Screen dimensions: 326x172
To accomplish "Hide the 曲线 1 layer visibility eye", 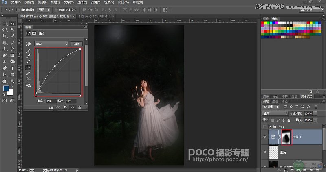I will point(264,137).
